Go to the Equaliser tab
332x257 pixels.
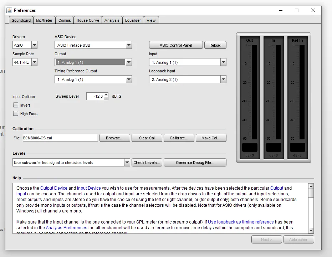133,20
